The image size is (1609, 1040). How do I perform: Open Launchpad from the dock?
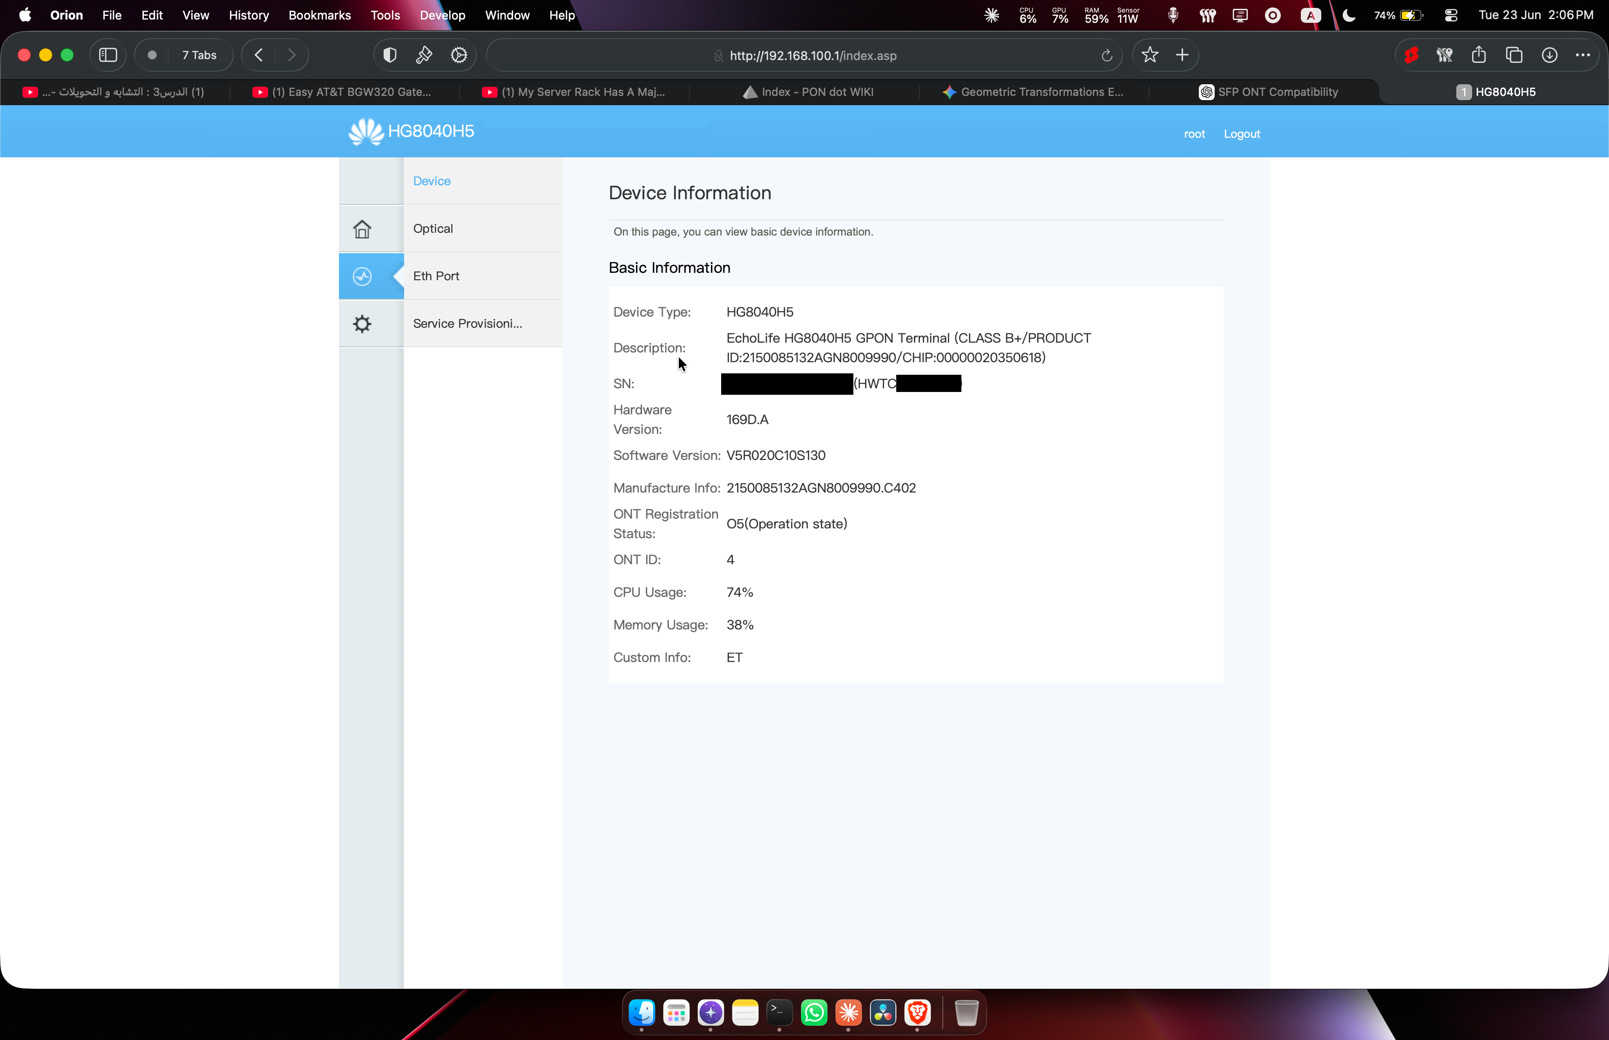(676, 1013)
